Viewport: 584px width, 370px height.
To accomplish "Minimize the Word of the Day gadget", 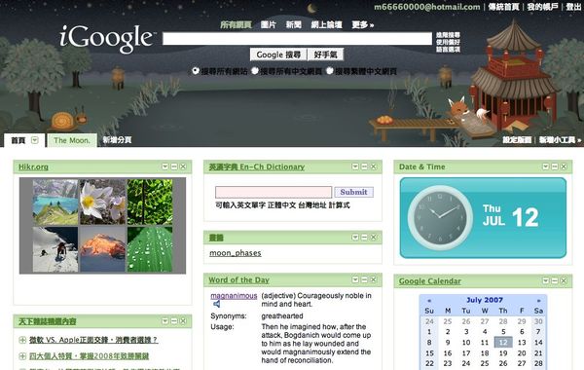I will 364,279.
